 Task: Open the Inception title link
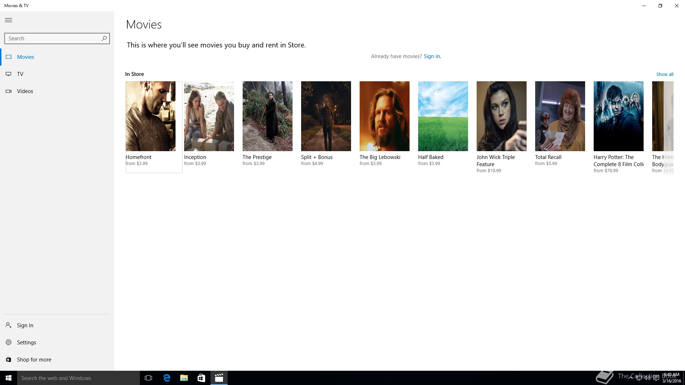point(195,157)
